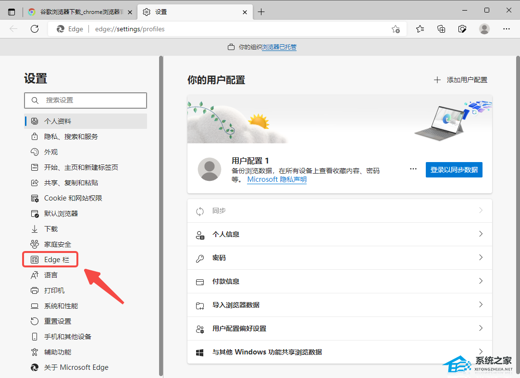Open a new browser tab
This screenshot has height=378, width=520.
pos(261,12)
